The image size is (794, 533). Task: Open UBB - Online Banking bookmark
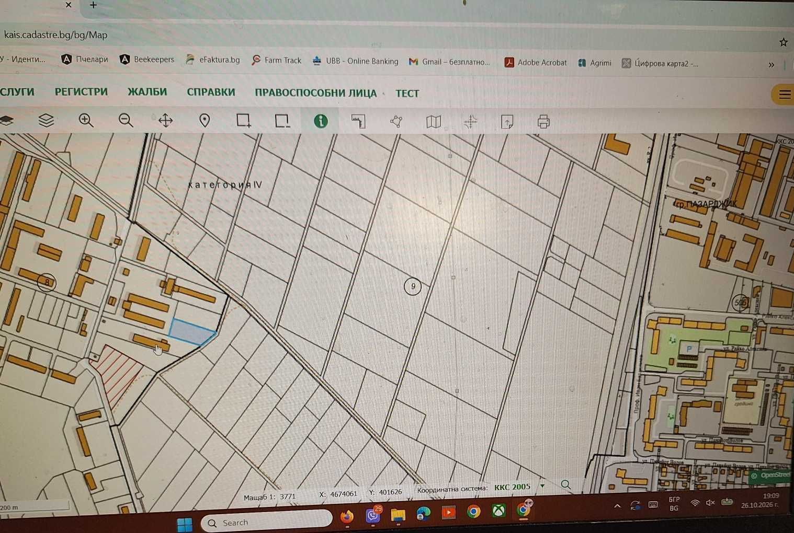coord(355,61)
